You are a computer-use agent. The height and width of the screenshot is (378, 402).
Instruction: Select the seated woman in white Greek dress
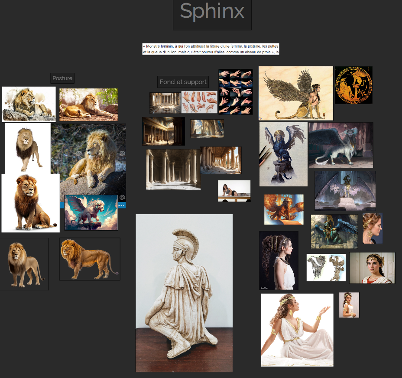coord(297,330)
